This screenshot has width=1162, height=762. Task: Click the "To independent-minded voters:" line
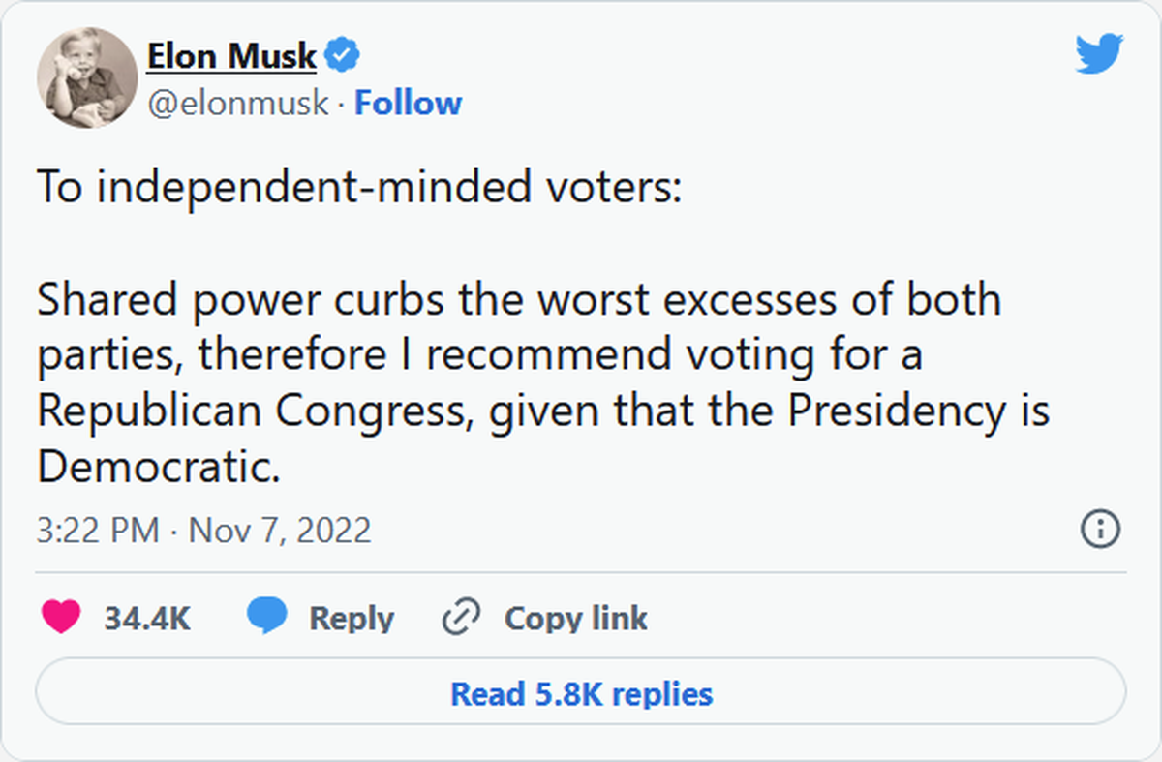click(359, 187)
